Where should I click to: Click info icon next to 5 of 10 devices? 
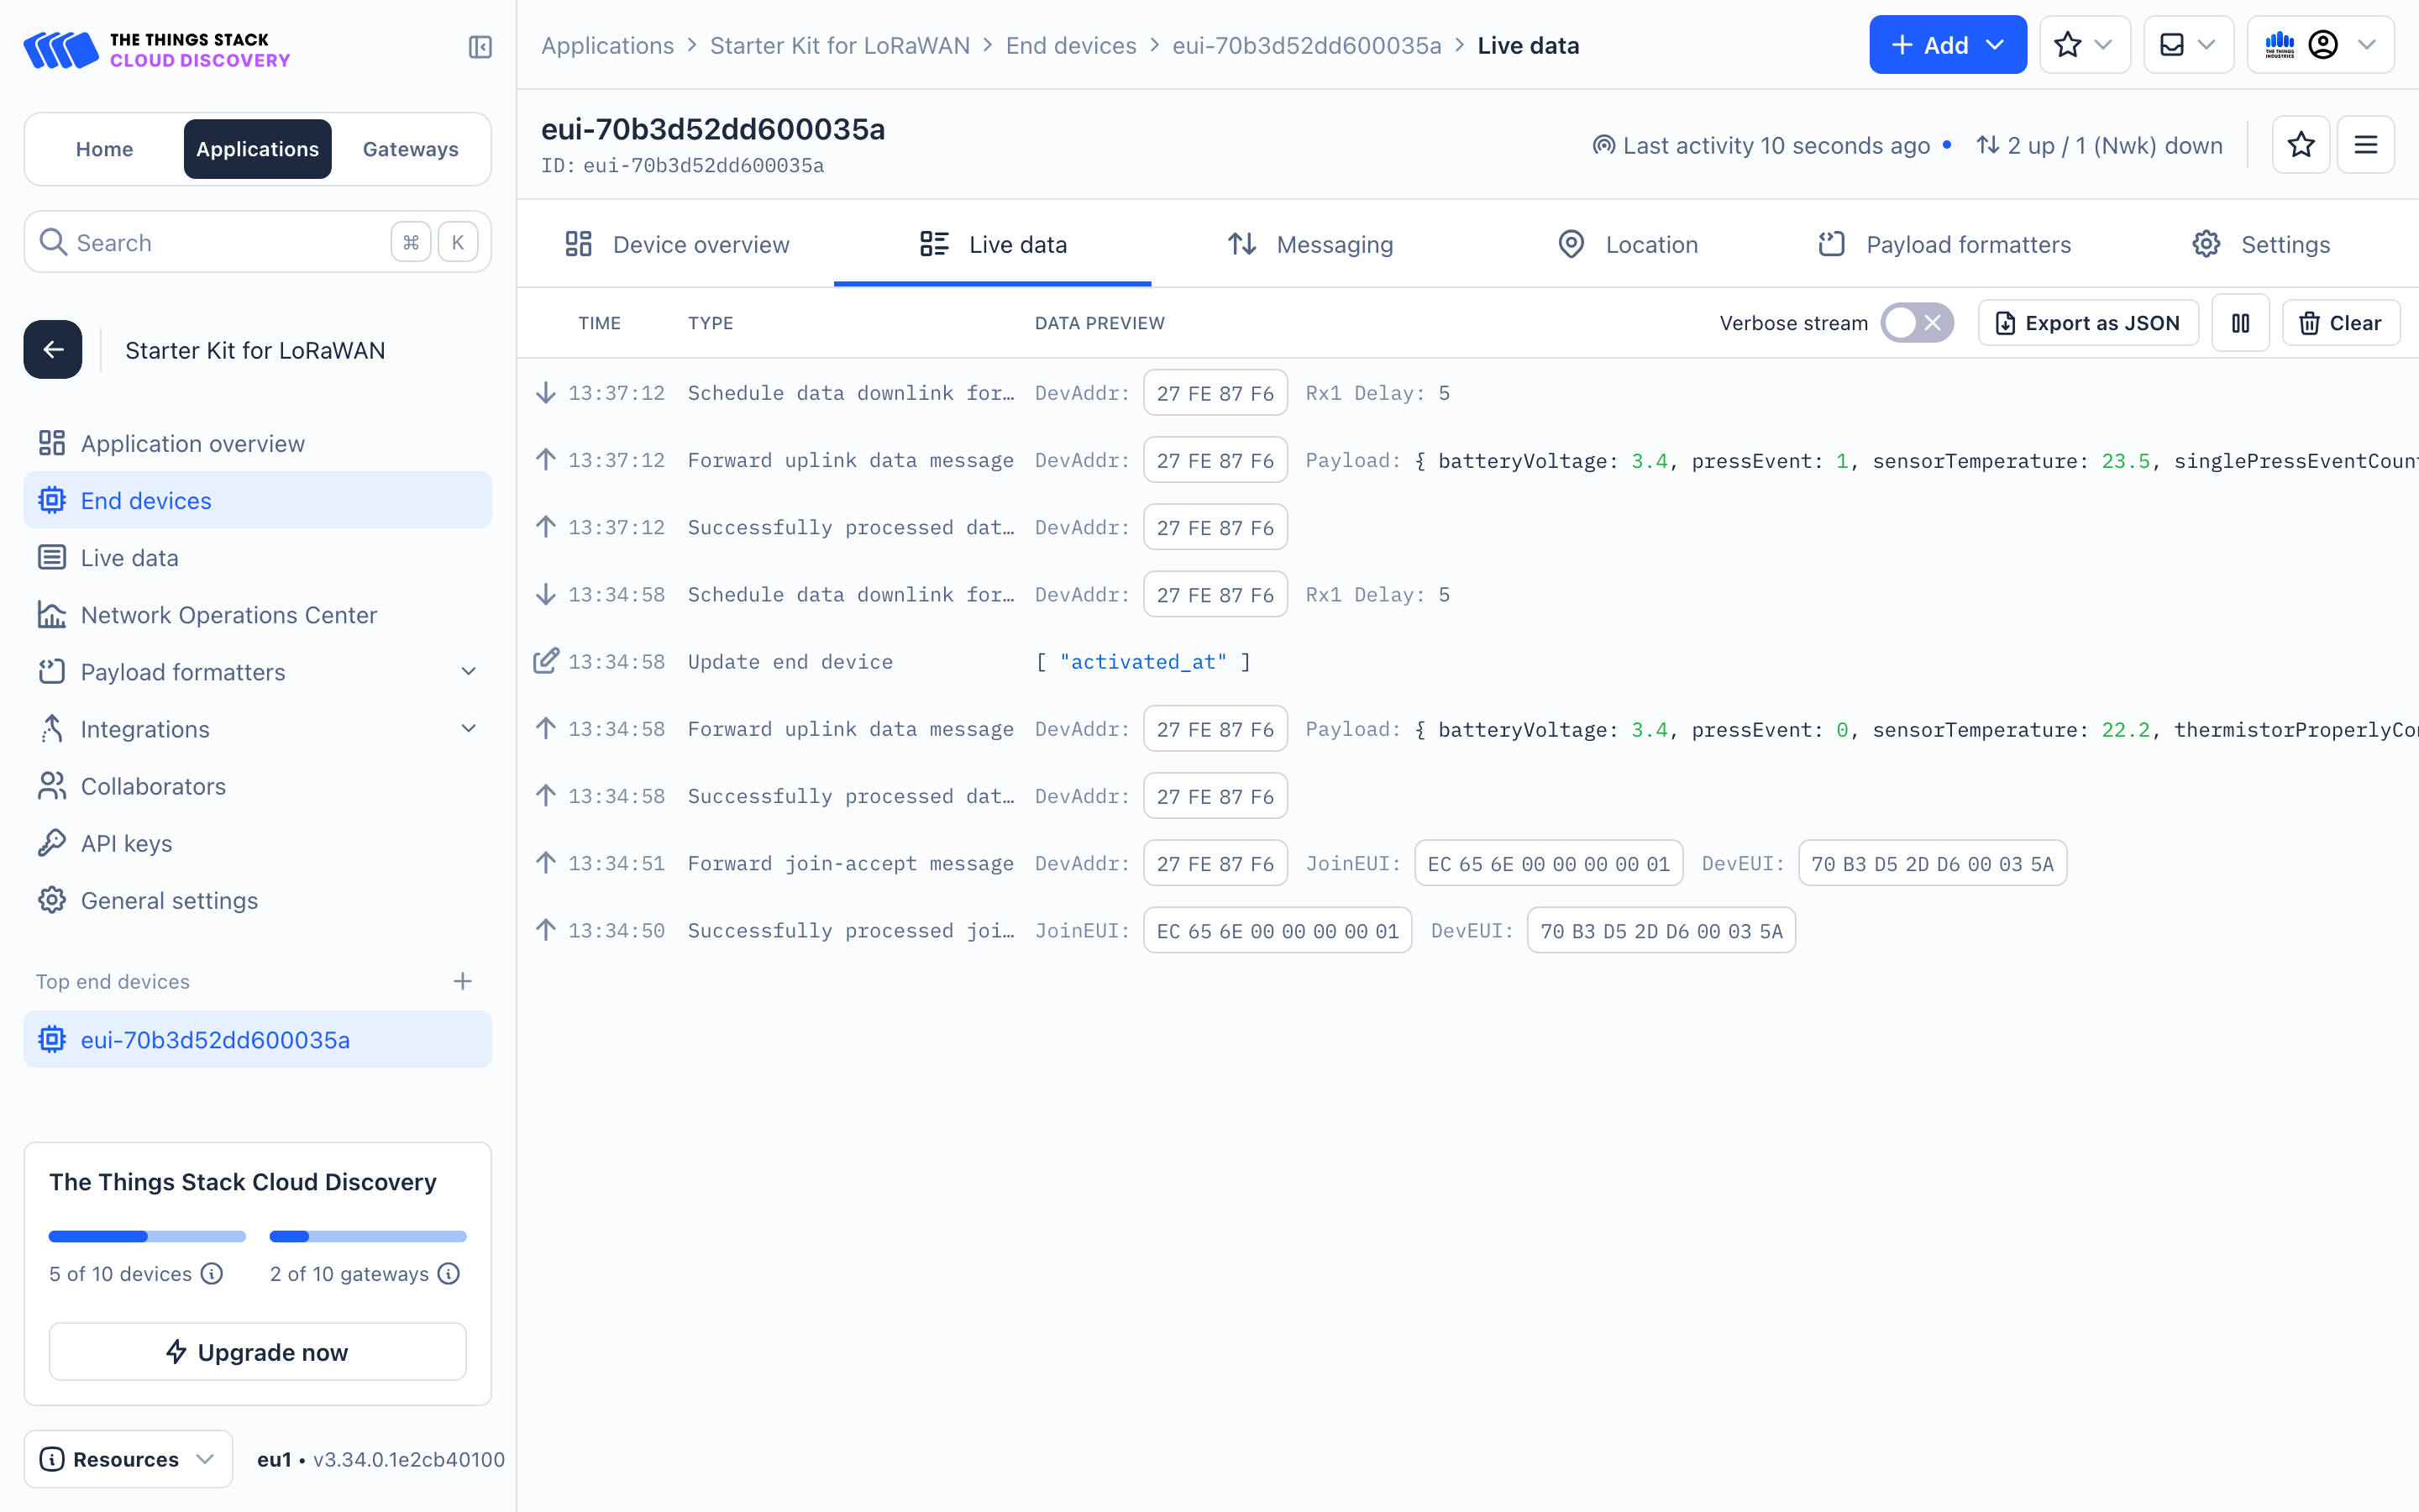(x=212, y=1273)
